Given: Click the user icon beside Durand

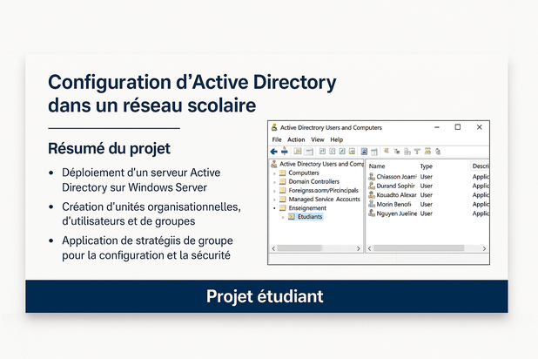Looking at the screenshot, I should pos(372,186).
